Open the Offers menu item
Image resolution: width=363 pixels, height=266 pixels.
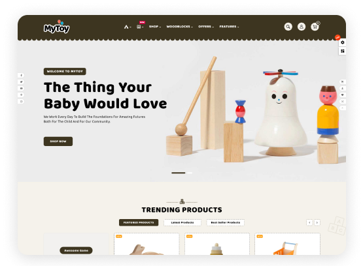point(206,27)
